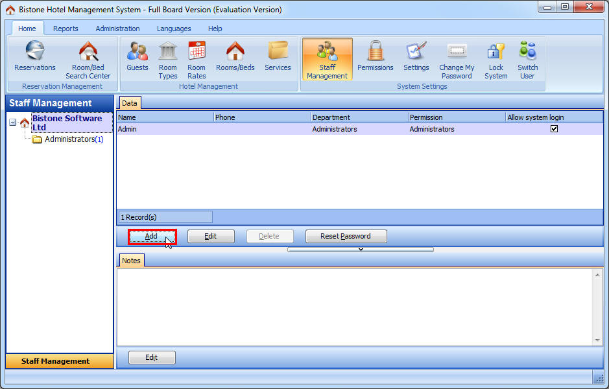Image resolution: width=609 pixels, height=389 pixels.
Task: Open the Room/Bed Search Center
Action: tap(88, 57)
